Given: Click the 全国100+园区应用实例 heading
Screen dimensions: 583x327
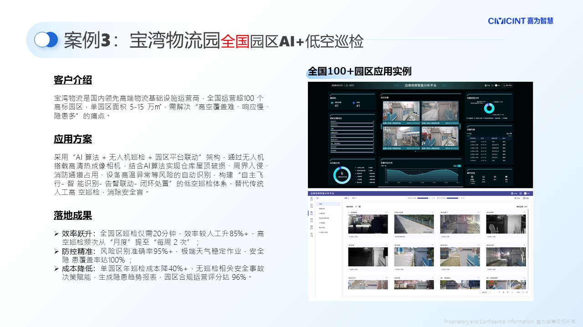Looking at the screenshot, I should (x=360, y=71).
